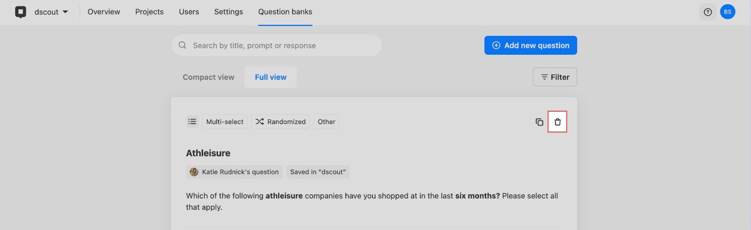Open the Filter options
Screen dimensions: 751x230
tap(555, 77)
